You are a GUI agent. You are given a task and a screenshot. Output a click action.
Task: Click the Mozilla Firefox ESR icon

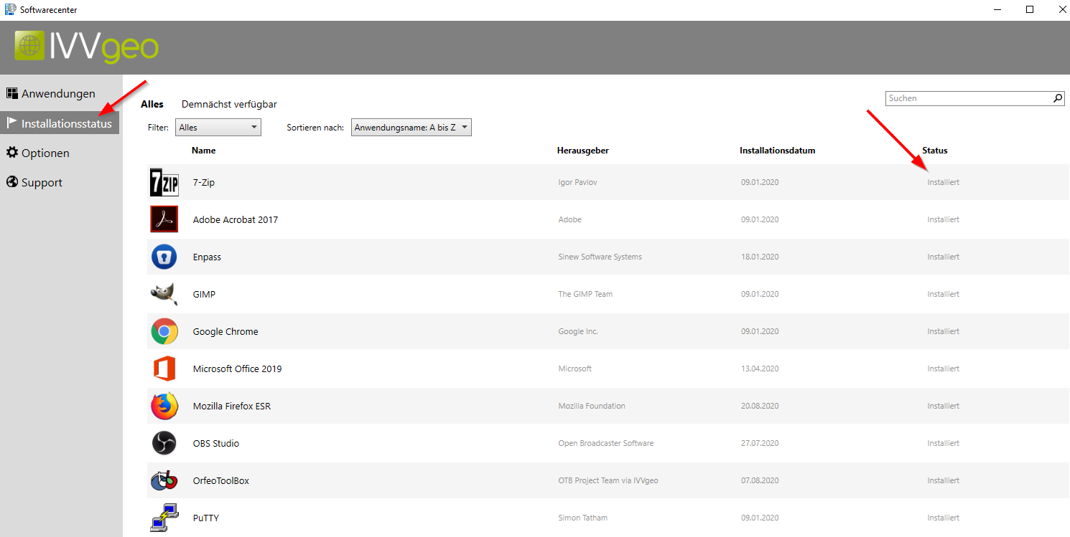click(x=164, y=406)
